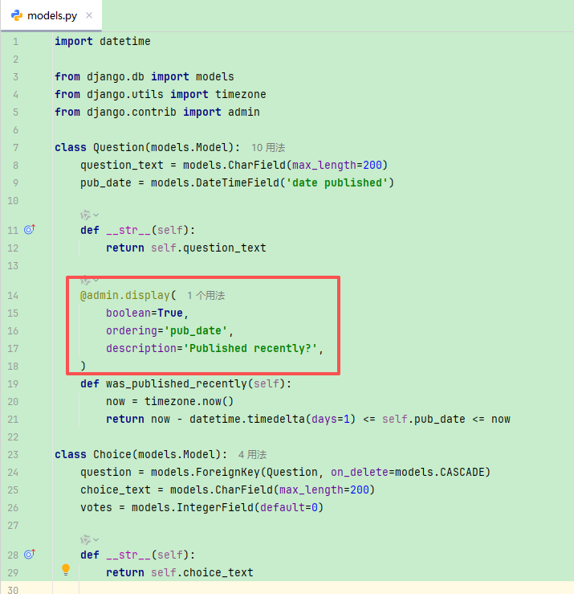Click 'DateTimeField' on line 9
This screenshot has width=574, height=594.
pyautogui.click(x=238, y=183)
